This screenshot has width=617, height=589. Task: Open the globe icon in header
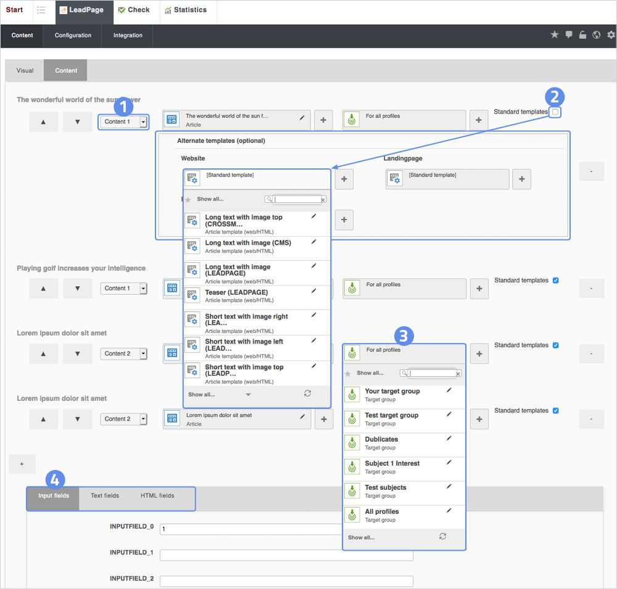tap(597, 35)
